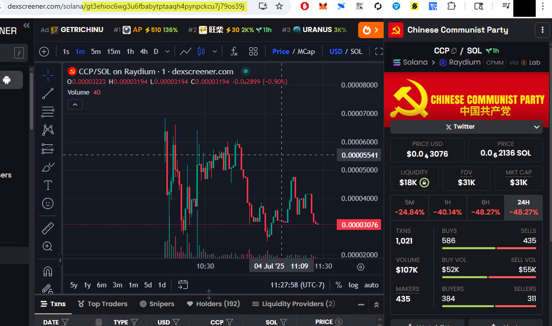The image size is (552, 326).
Task: Toggle the magnet snap mode
Action: click(48, 272)
